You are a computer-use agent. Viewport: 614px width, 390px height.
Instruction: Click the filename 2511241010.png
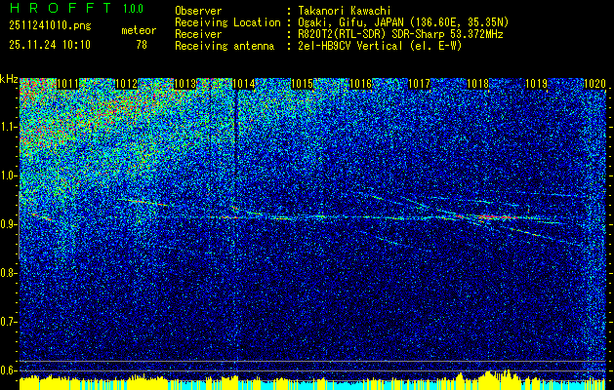click(x=50, y=26)
